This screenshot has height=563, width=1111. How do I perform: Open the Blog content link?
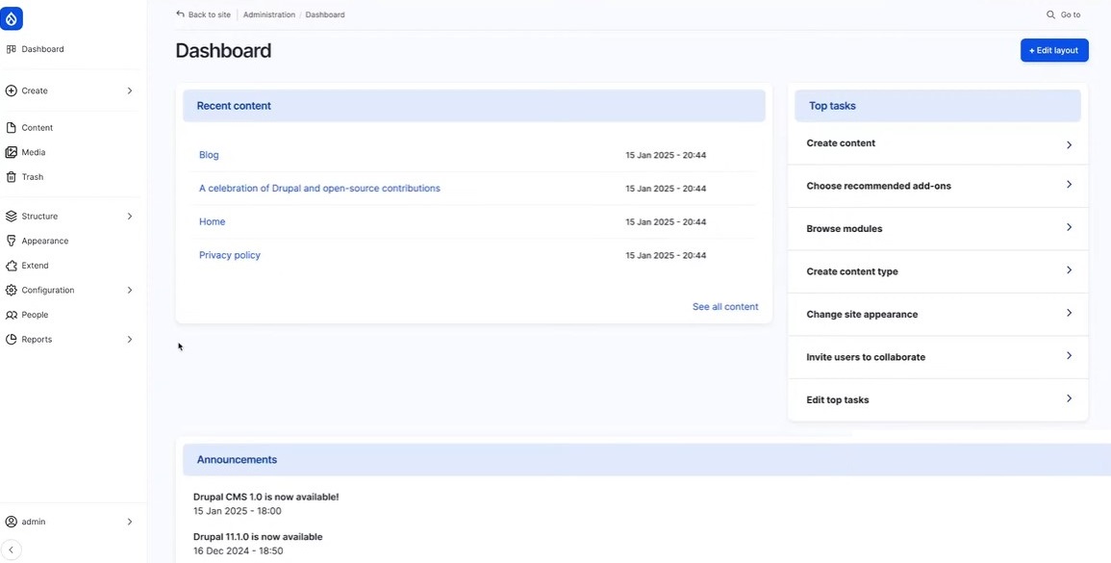[209, 155]
